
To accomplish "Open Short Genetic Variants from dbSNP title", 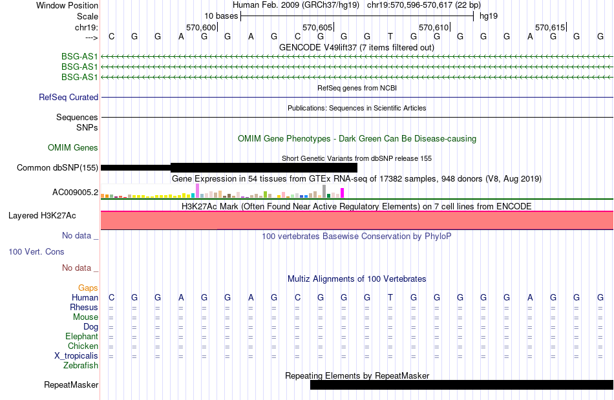I will [357, 158].
